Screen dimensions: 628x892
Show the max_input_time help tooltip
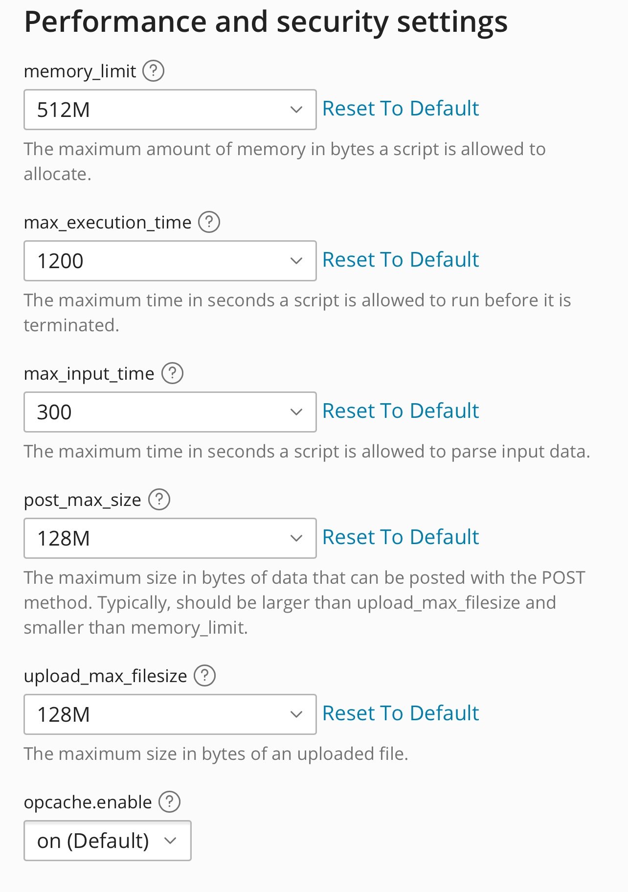(x=172, y=373)
